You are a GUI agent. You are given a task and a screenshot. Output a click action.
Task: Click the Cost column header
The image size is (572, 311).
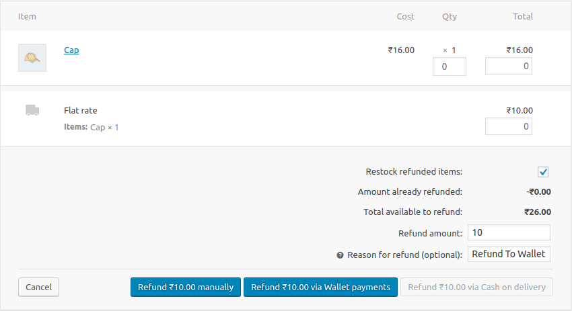click(405, 16)
